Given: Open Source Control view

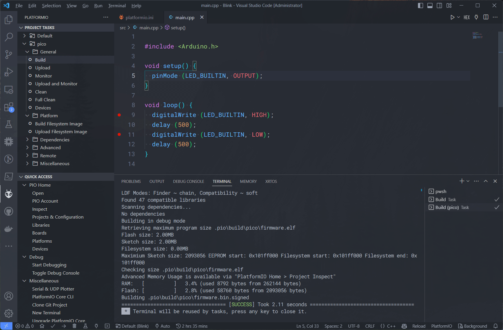Looking at the screenshot, I should 9,54.
